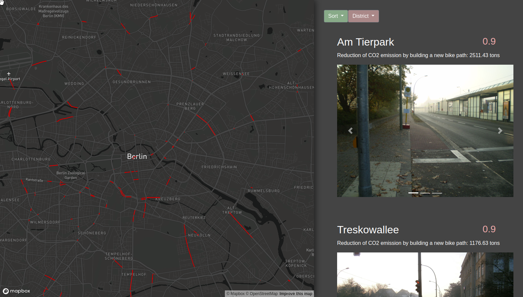Click the CHARLOTTENBURG district label

(x=31, y=159)
